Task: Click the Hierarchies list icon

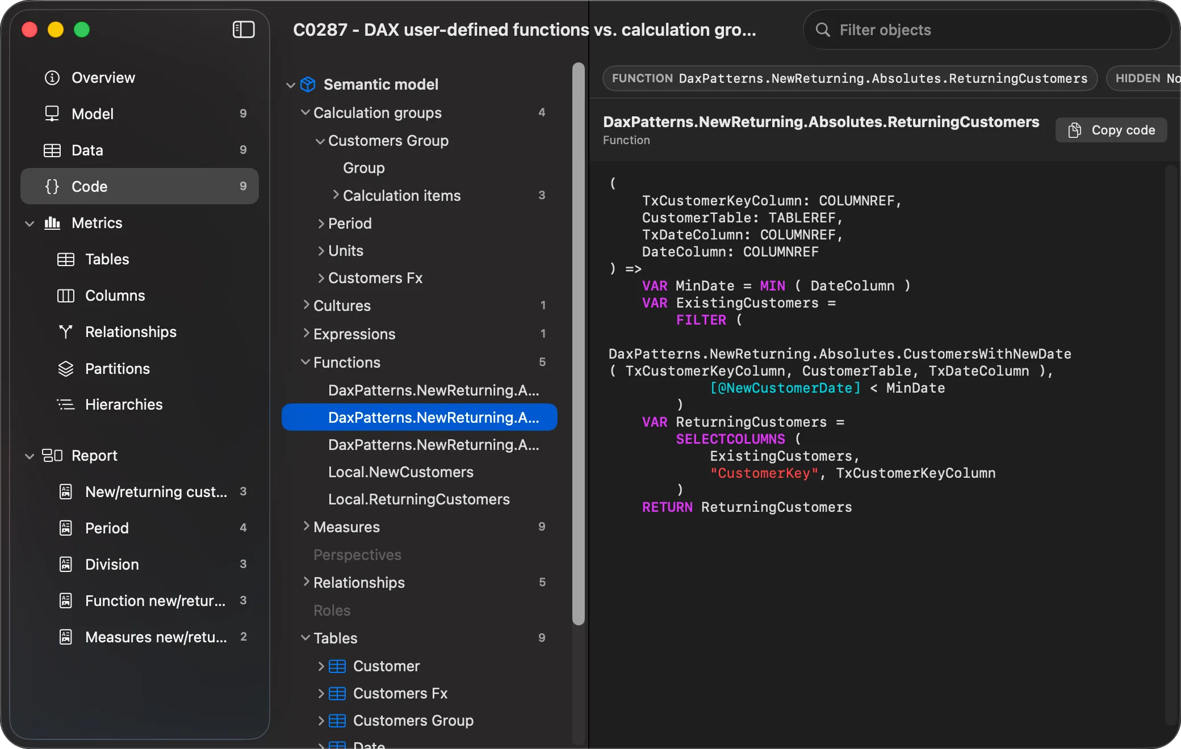Action: (x=66, y=405)
